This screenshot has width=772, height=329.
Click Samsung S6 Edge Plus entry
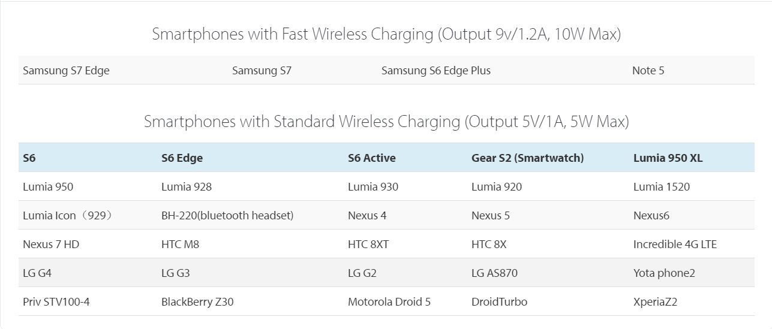point(435,71)
